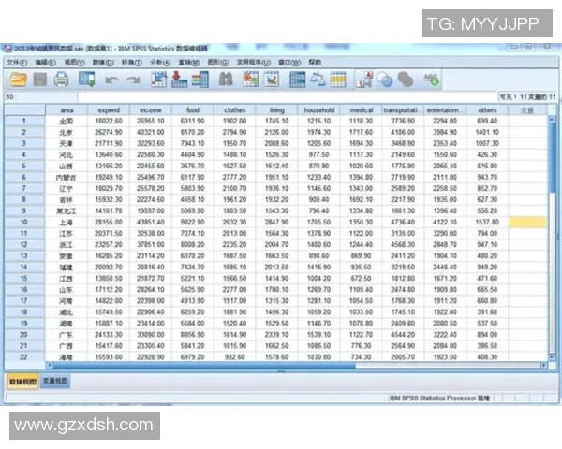Screen dimensions: 562x449
Task: Click the highlighted empty cell in row 10
Action: pos(527,223)
